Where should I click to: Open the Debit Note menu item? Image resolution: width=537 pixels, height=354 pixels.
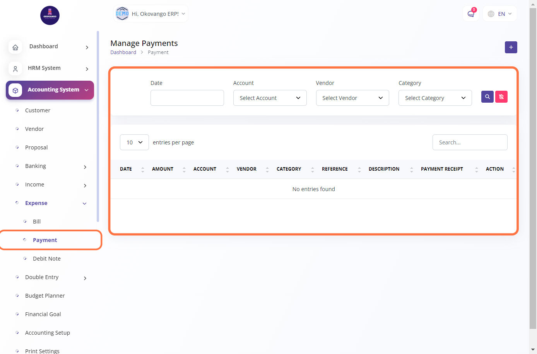pos(46,259)
